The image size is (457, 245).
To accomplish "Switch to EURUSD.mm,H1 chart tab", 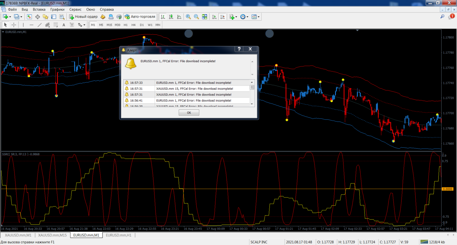I will coord(119,235).
